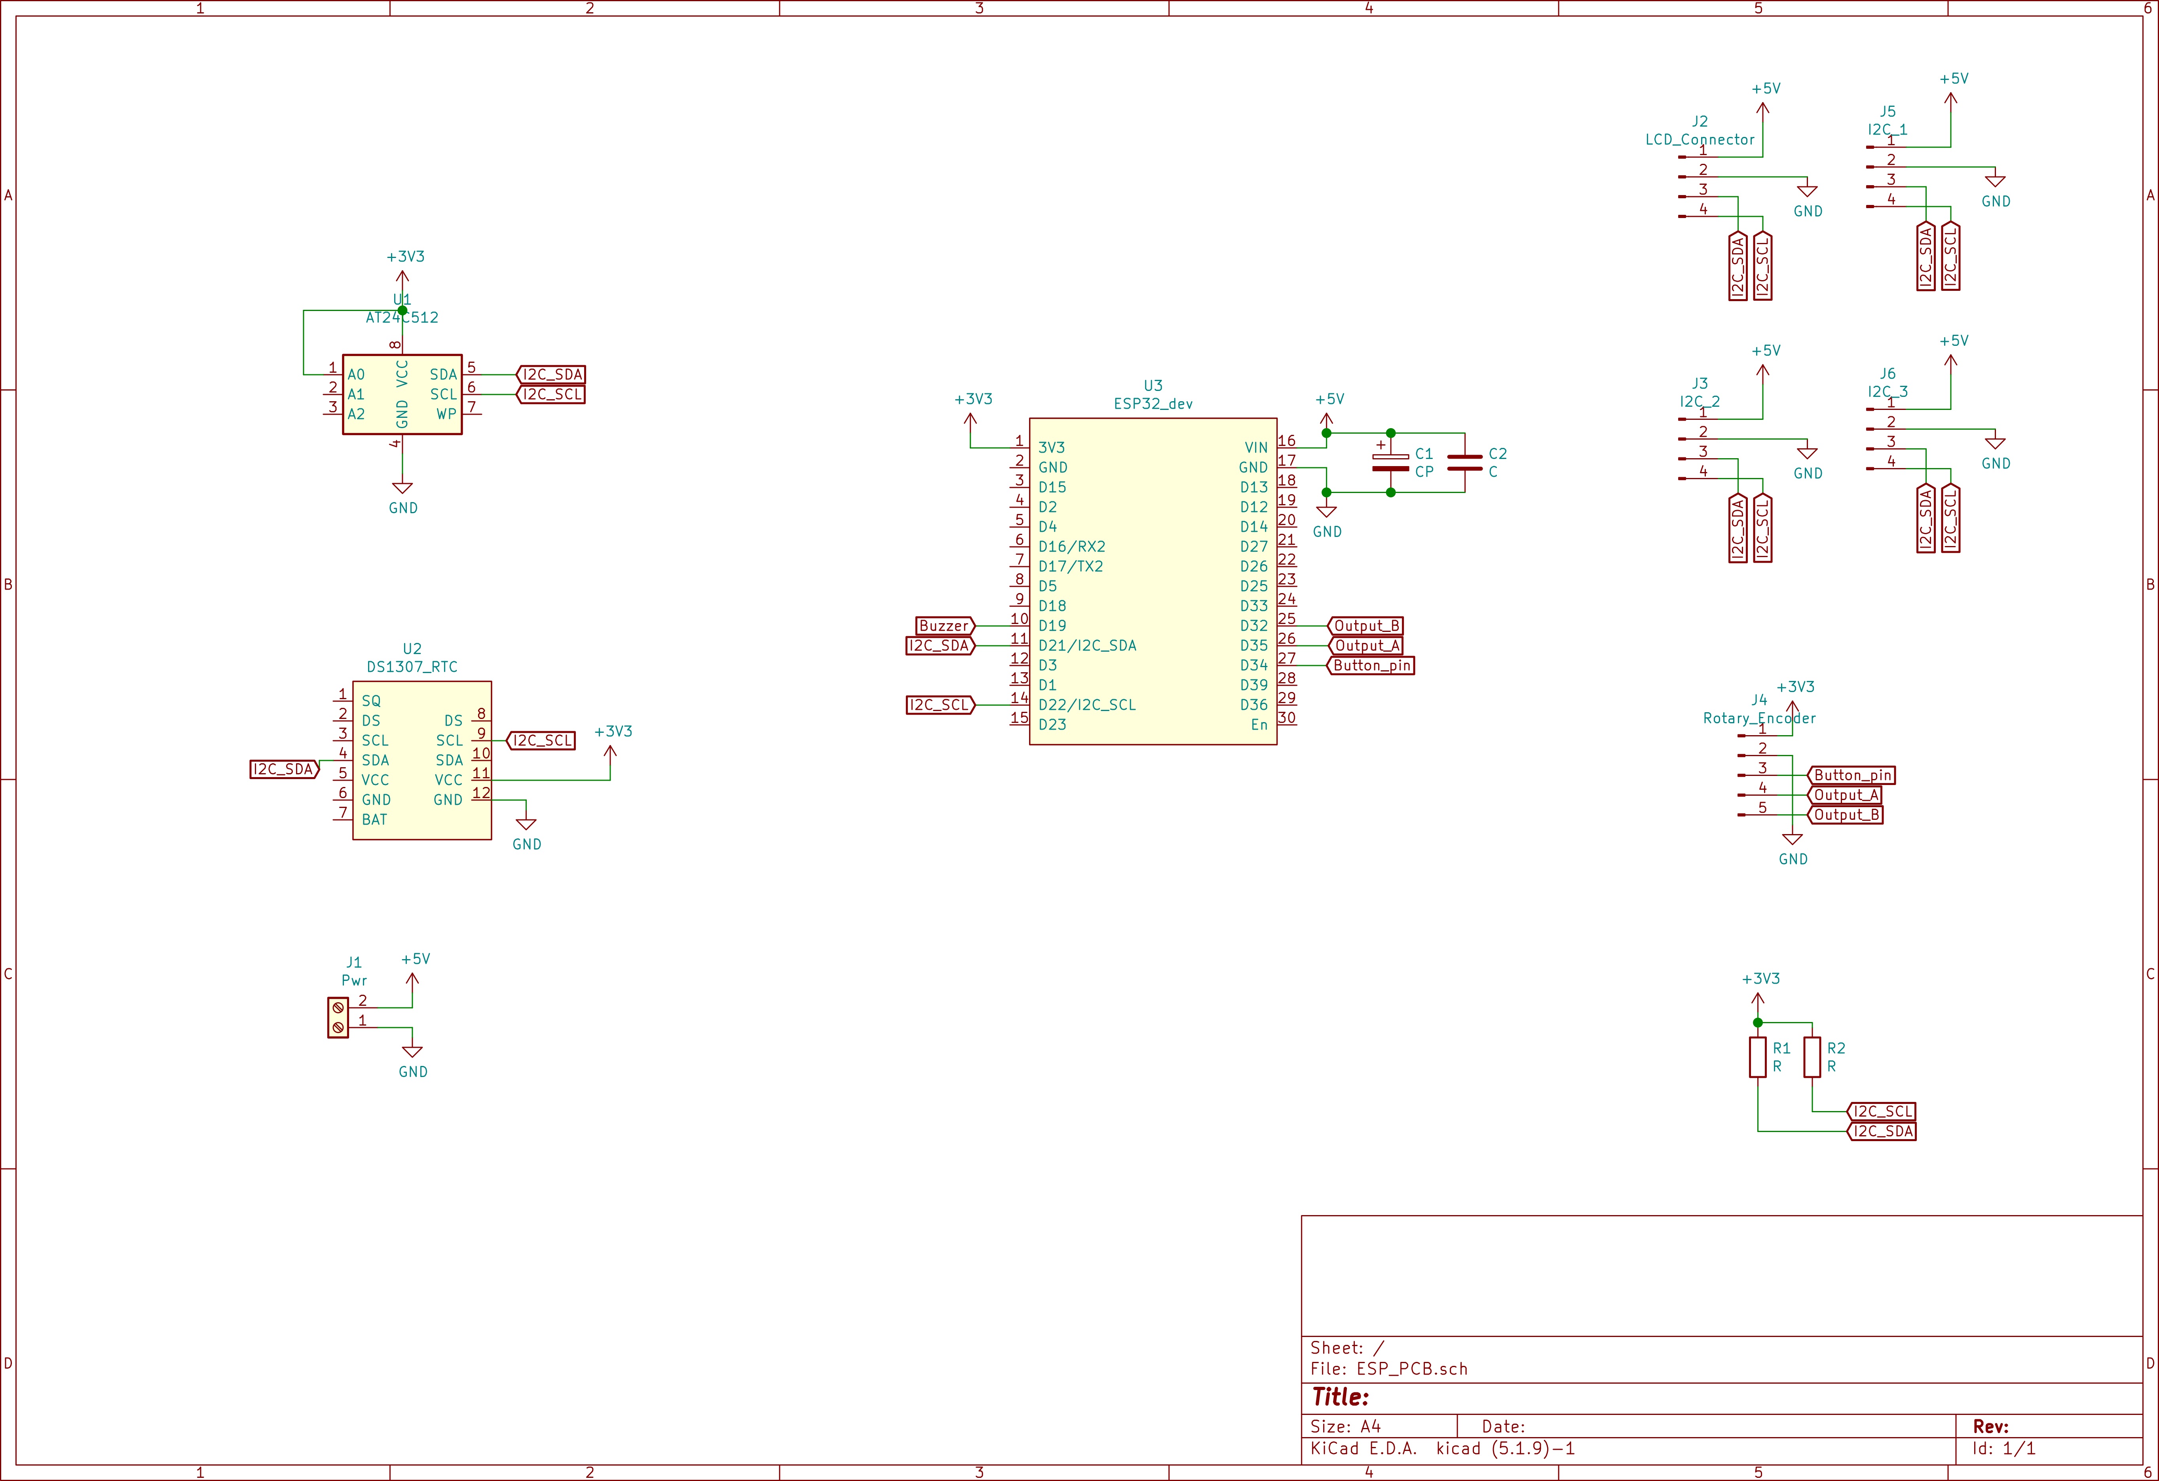
Task: Select I2C_SDA label at ESP32 D21
Action: pyautogui.click(x=940, y=645)
